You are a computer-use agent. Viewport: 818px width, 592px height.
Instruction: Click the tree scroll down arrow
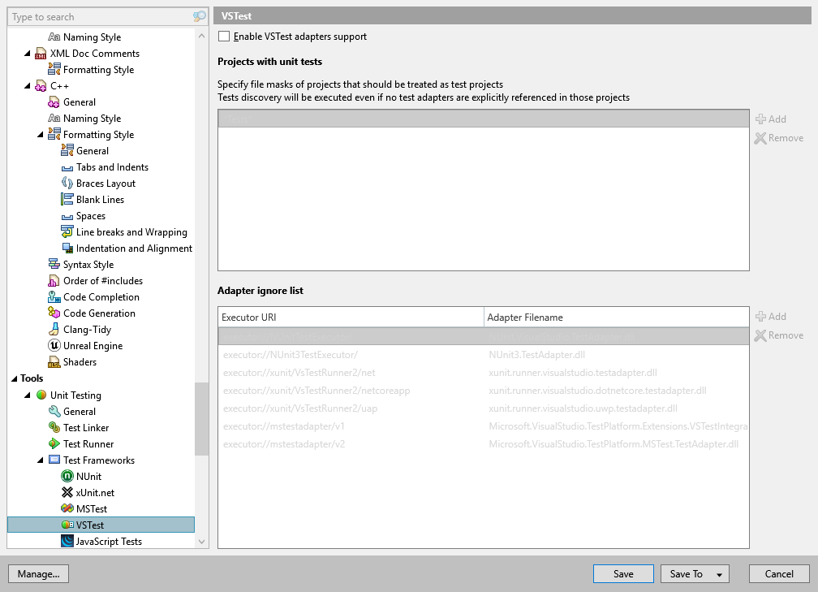pyautogui.click(x=201, y=542)
